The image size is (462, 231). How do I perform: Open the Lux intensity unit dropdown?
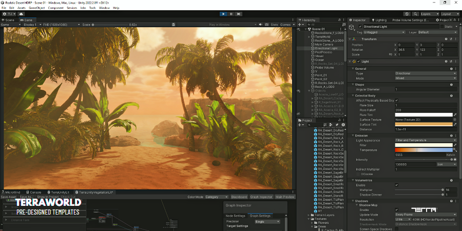click(x=447, y=164)
